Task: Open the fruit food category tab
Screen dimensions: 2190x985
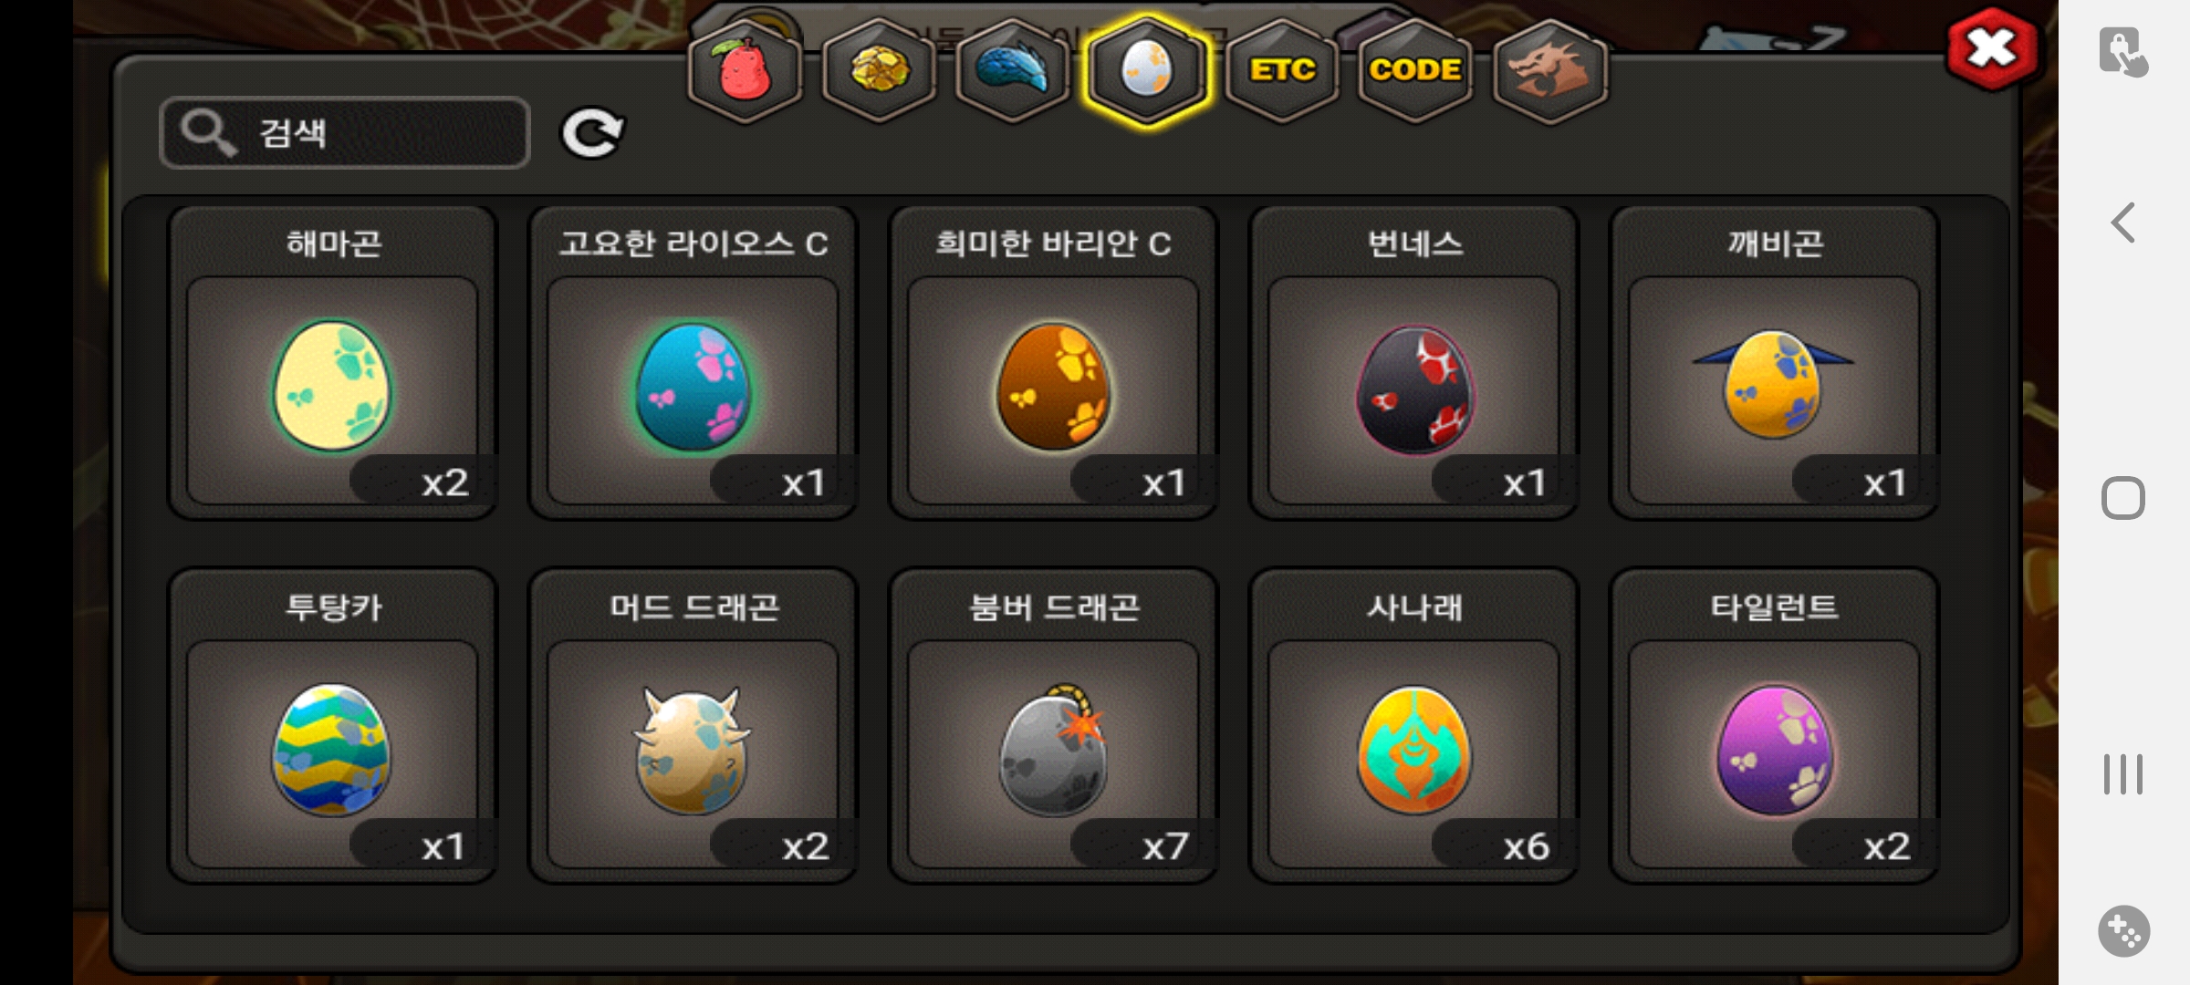Action: click(x=745, y=71)
